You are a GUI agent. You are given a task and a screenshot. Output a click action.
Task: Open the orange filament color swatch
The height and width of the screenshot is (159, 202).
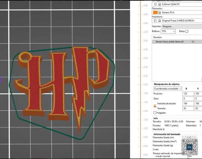(155, 12)
